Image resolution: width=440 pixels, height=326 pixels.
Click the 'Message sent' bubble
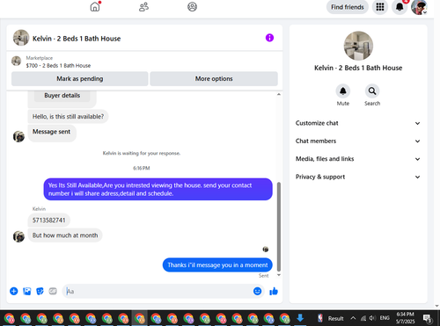52,134
